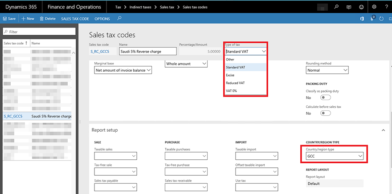
Task: Choose VAT 0% option
Action: click(x=245, y=91)
